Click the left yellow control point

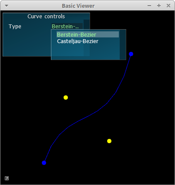coord(66,98)
